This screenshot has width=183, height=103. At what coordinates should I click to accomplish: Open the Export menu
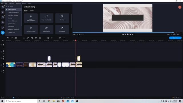pyautogui.click(x=24, y=3)
